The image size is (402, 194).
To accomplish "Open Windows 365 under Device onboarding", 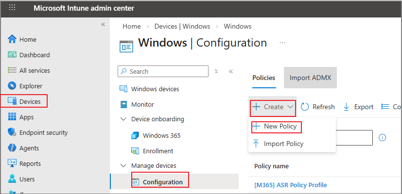I will click(x=162, y=135).
